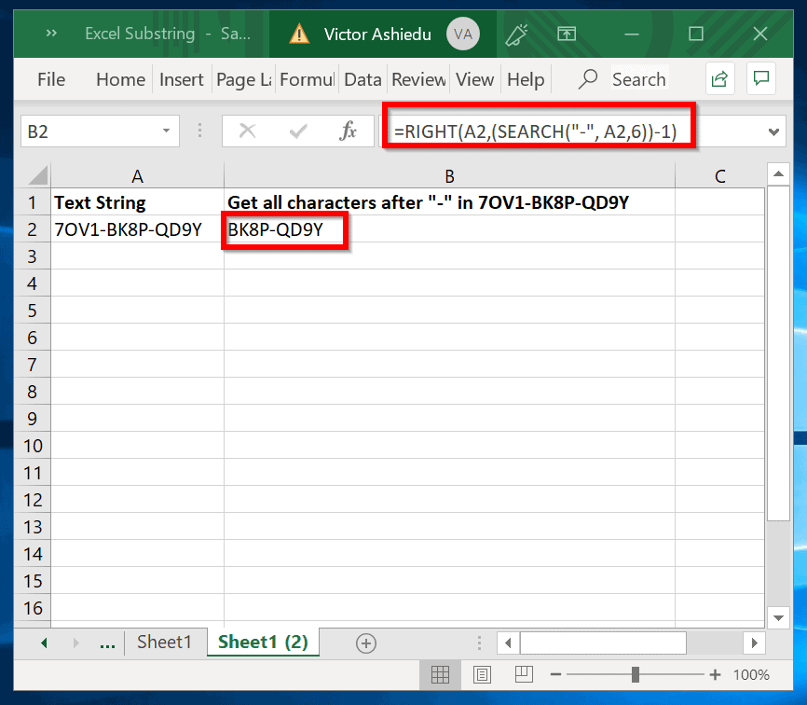807x705 pixels.
Task: Turn on Page Break Preview view
Action: pos(523,674)
